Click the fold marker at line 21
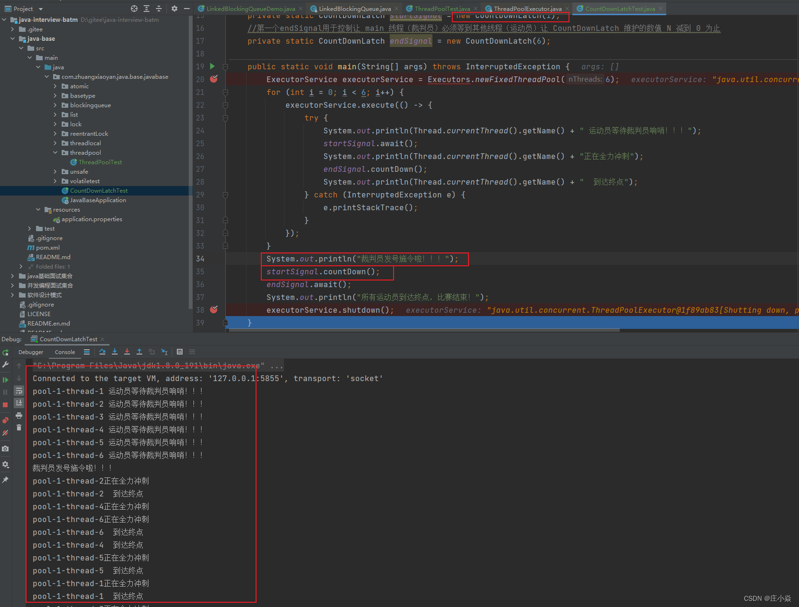Viewport: 799px width, 607px height. point(226,92)
